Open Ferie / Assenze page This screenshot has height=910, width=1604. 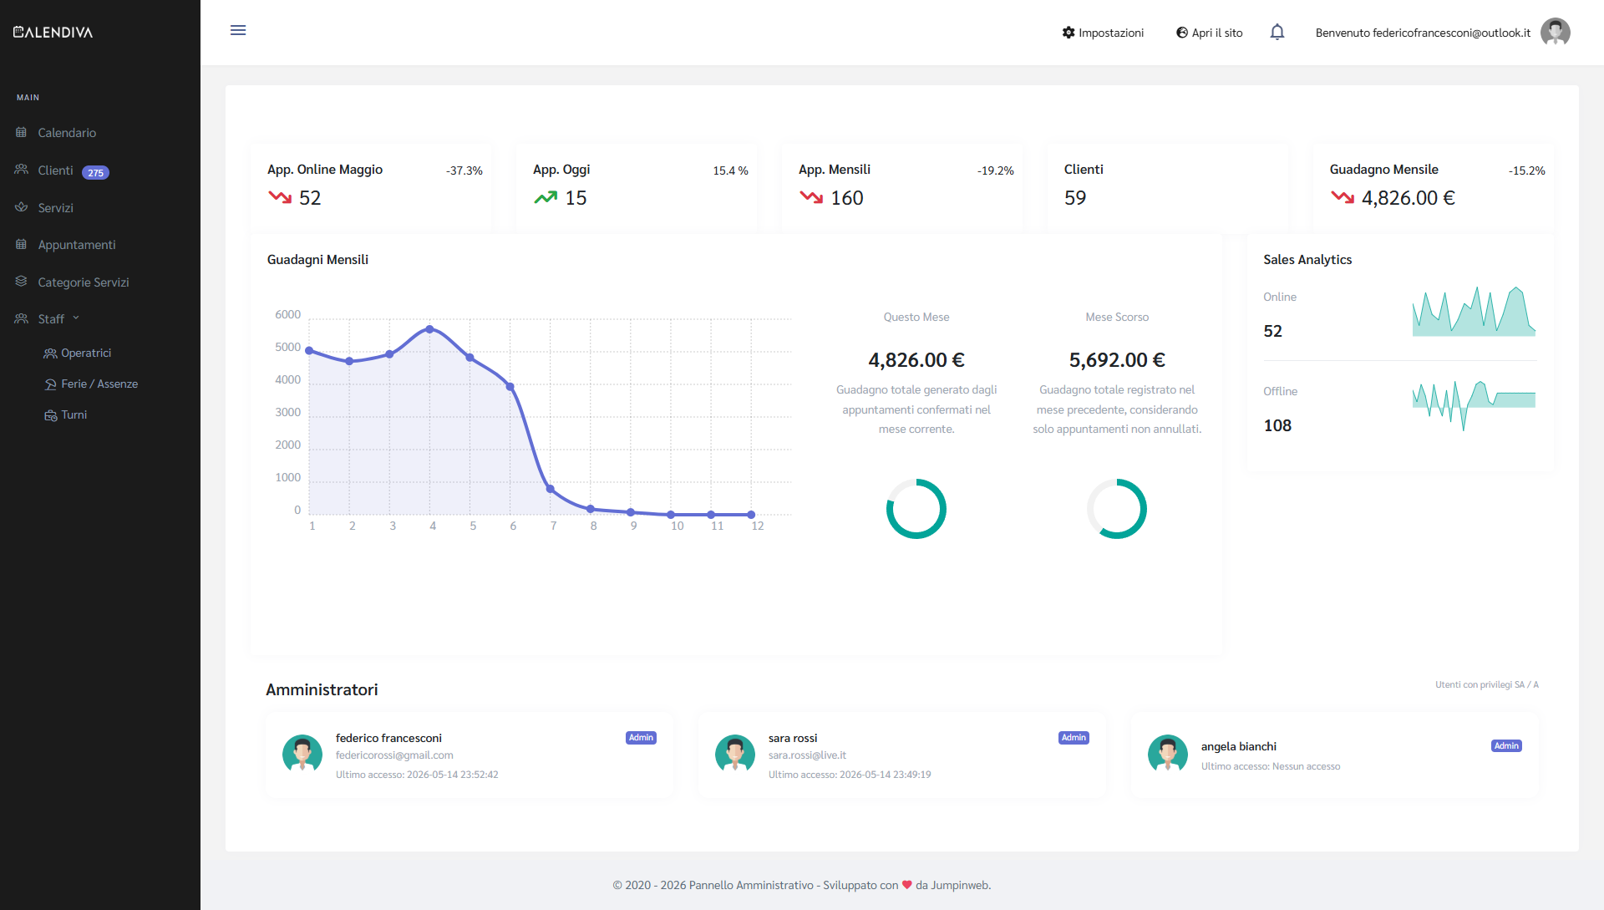pyautogui.click(x=99, y=384)
